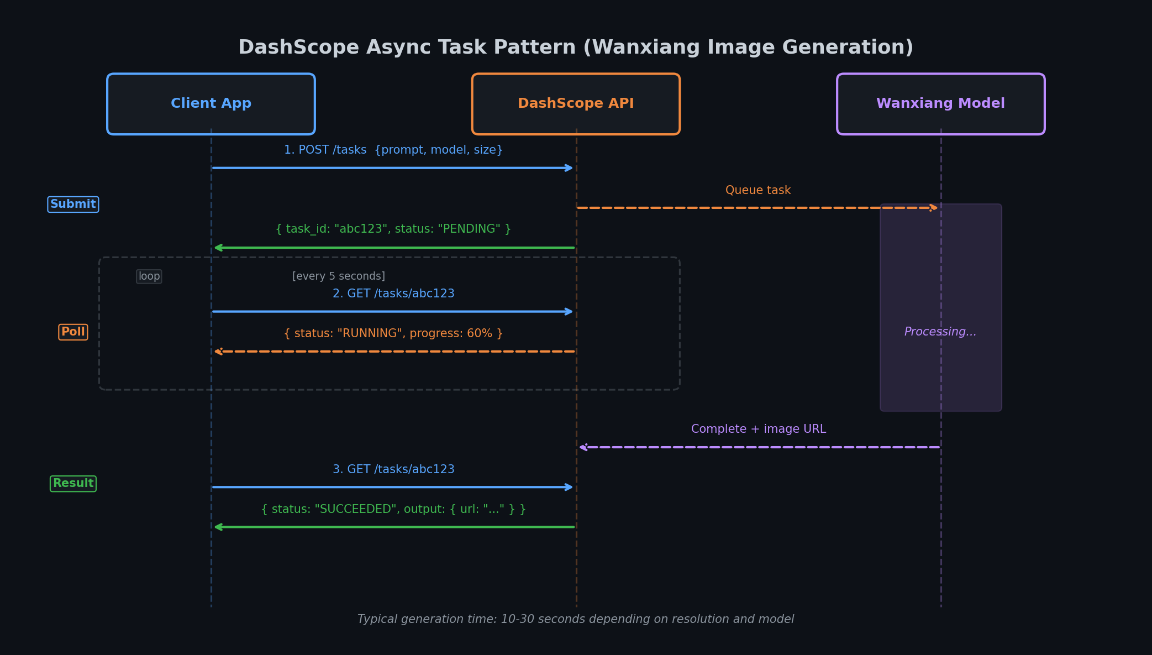The image size is (1152, 655).
Task: Click the '1. POST /tasks' message text
Action: (393, 150)
